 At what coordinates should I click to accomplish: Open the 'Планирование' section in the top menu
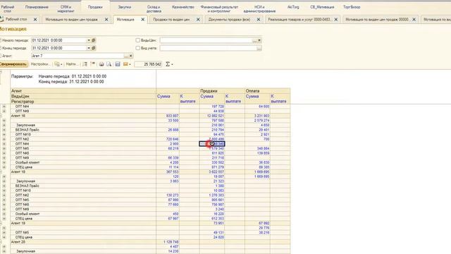click(37, 7)
